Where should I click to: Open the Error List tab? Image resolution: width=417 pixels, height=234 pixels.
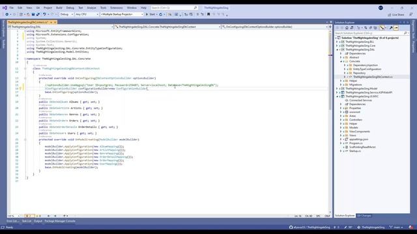click(x=12, y=221)
